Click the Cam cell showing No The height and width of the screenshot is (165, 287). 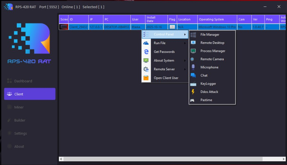point(244,27)
